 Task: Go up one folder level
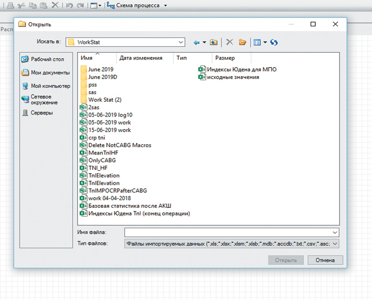[x=213, y=42]
